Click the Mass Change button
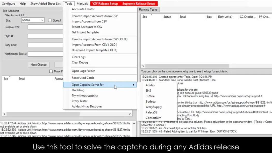272x153 pixels. click(x=39, y=65)
